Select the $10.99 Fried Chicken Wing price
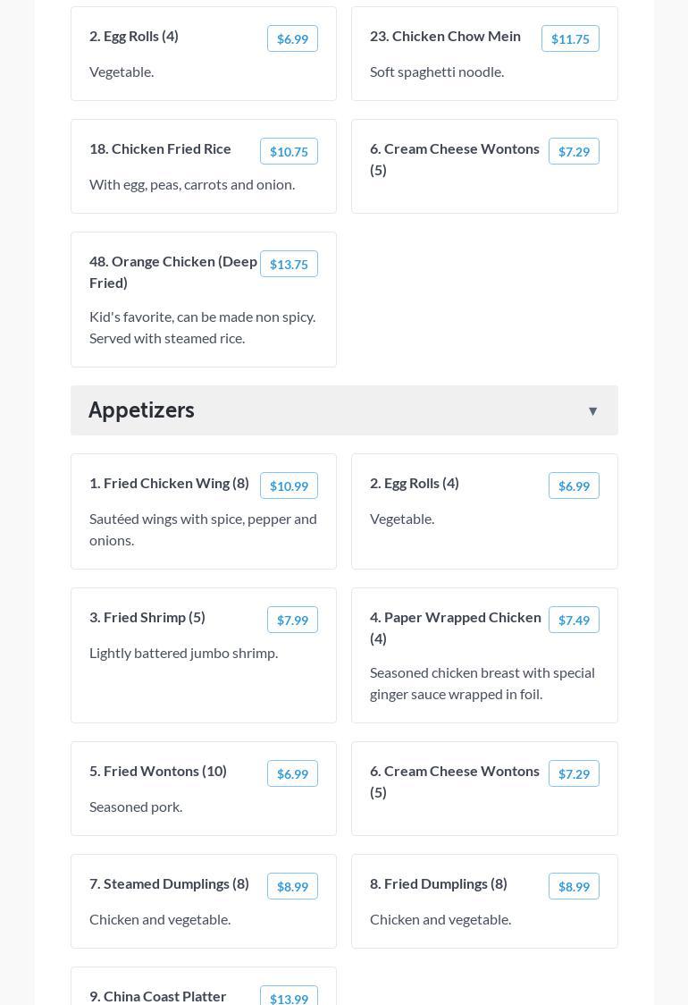 pos(289,486)
